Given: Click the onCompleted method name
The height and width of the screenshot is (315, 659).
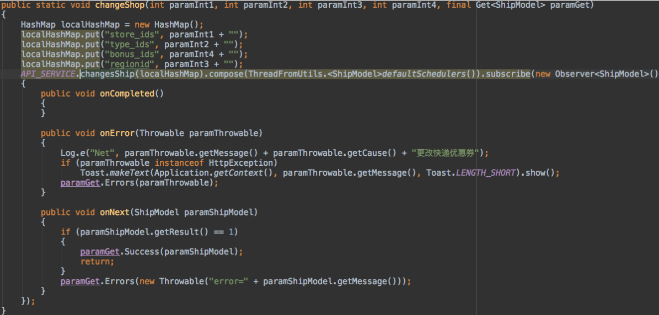Looking at the screenshot, I should (x=127, y=94).
